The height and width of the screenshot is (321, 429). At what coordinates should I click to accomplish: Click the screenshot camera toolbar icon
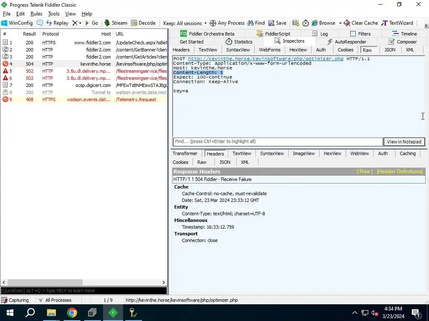(295, 23)
